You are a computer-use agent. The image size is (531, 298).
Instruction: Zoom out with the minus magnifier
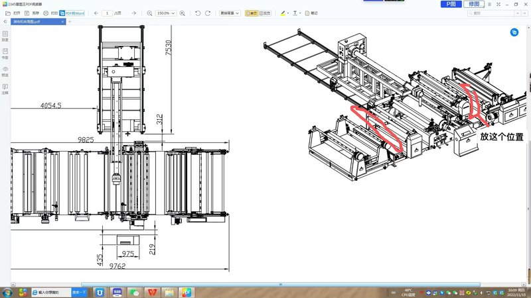[x=149, y=13]
